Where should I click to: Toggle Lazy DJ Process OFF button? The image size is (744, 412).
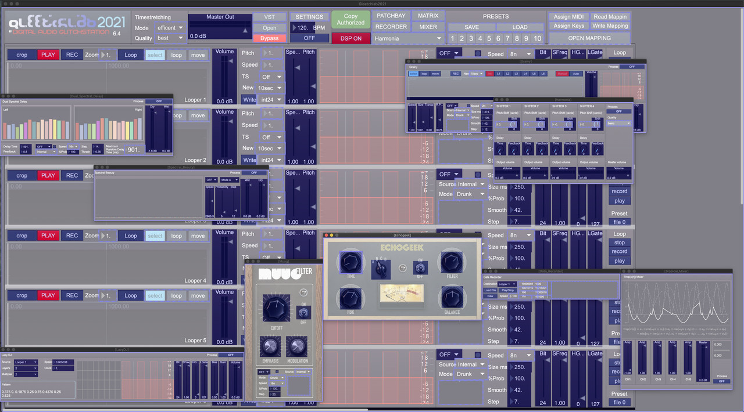[231, 355]
